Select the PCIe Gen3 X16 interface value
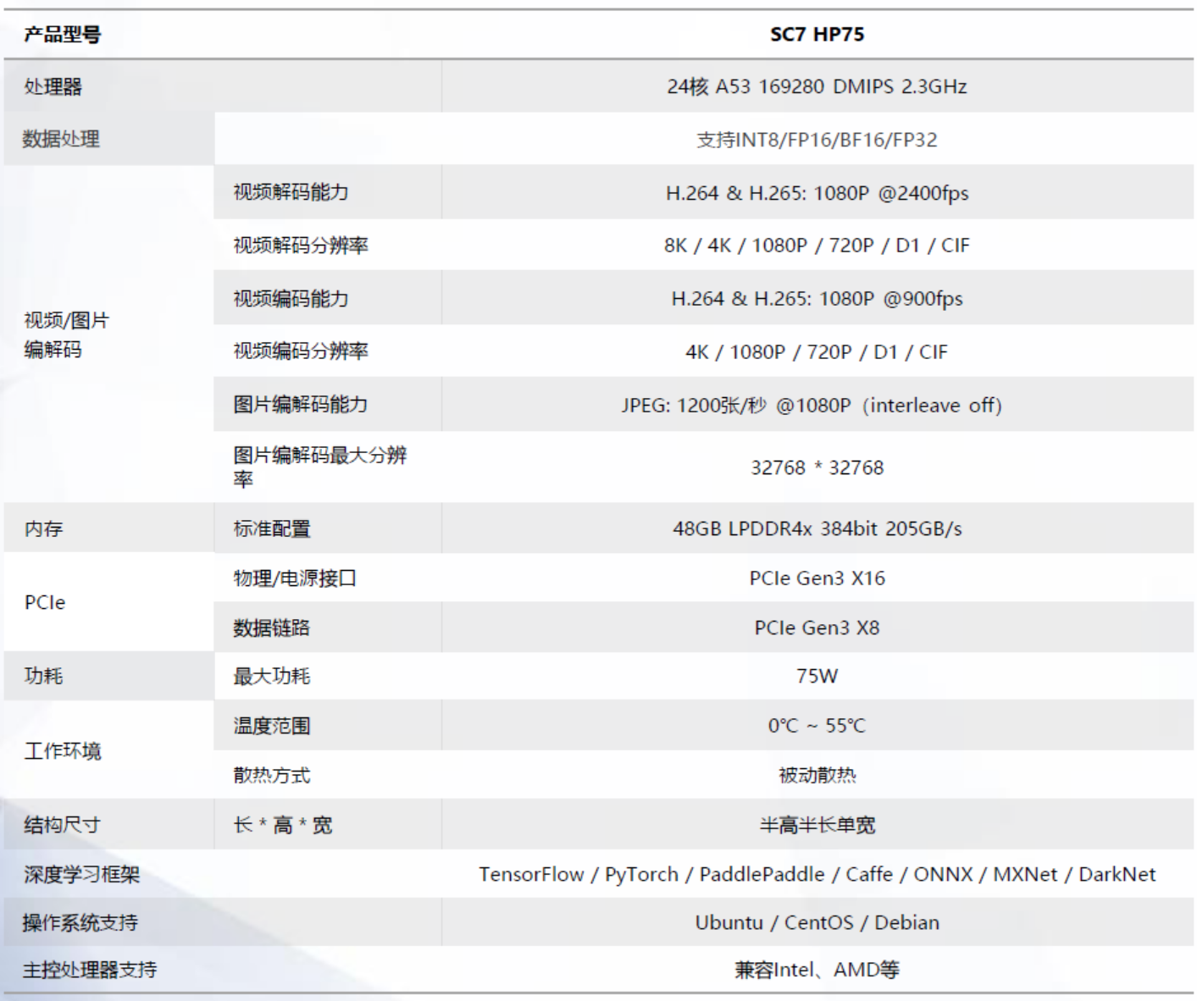This screenshot has height=1001, width=1197. coord(817,578)
